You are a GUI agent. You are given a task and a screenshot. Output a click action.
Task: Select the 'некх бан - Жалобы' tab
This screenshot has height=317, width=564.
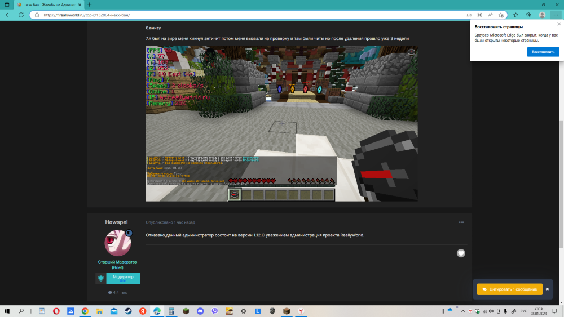[x=49, y=5]
